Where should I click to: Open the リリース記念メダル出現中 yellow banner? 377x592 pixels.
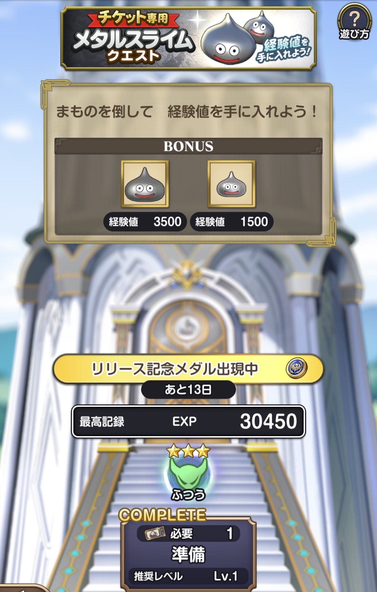click(188, 369)
